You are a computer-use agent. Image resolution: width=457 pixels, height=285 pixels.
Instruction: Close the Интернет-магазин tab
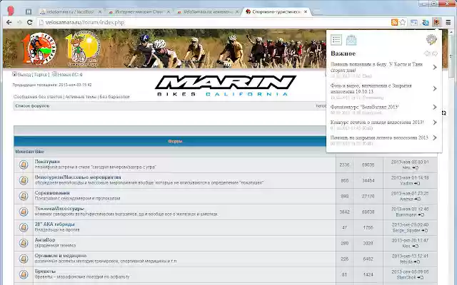click(169, 12)
